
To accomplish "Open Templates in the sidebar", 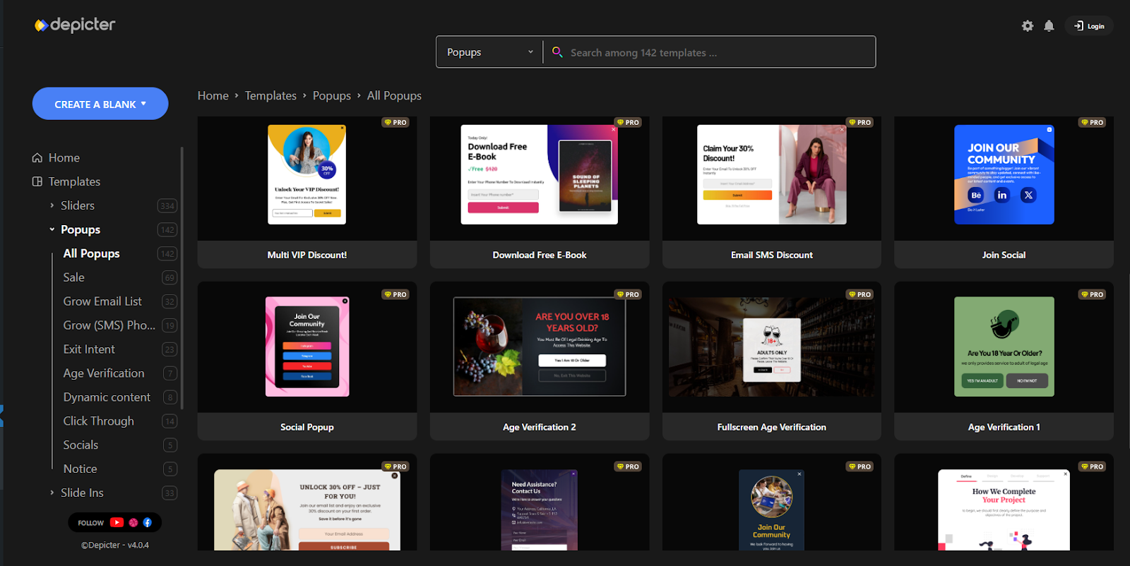I will click(x=74, y=181).
